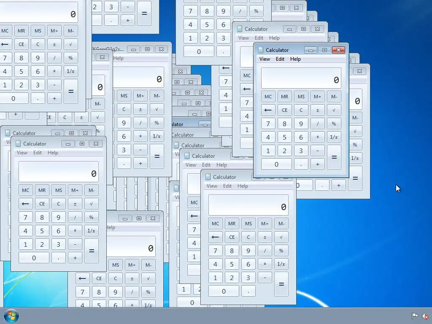Click the 1/x reciprocal key in active Calculator
432x324 pixels.
point(334,137)
